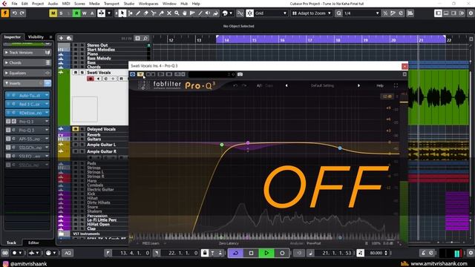Select the Reverb track
The image size is (475, 267).
pos(94,135)
